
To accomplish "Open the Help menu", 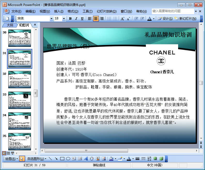I will click(x=141, y=11).
